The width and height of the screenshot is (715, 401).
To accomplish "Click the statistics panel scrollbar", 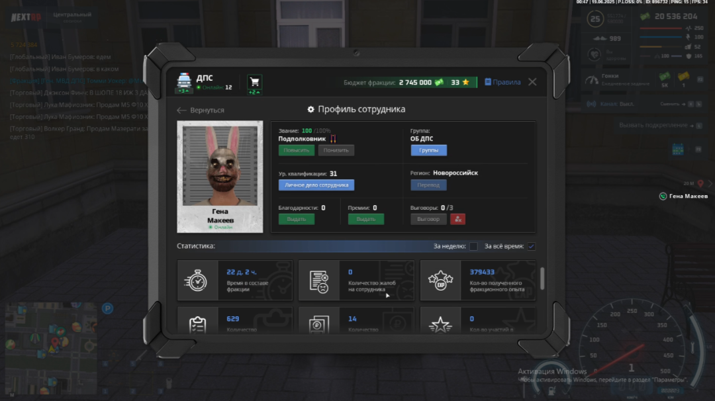I will click(x=543, y=279).
